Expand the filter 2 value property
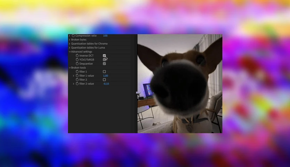 coord(74,84)
